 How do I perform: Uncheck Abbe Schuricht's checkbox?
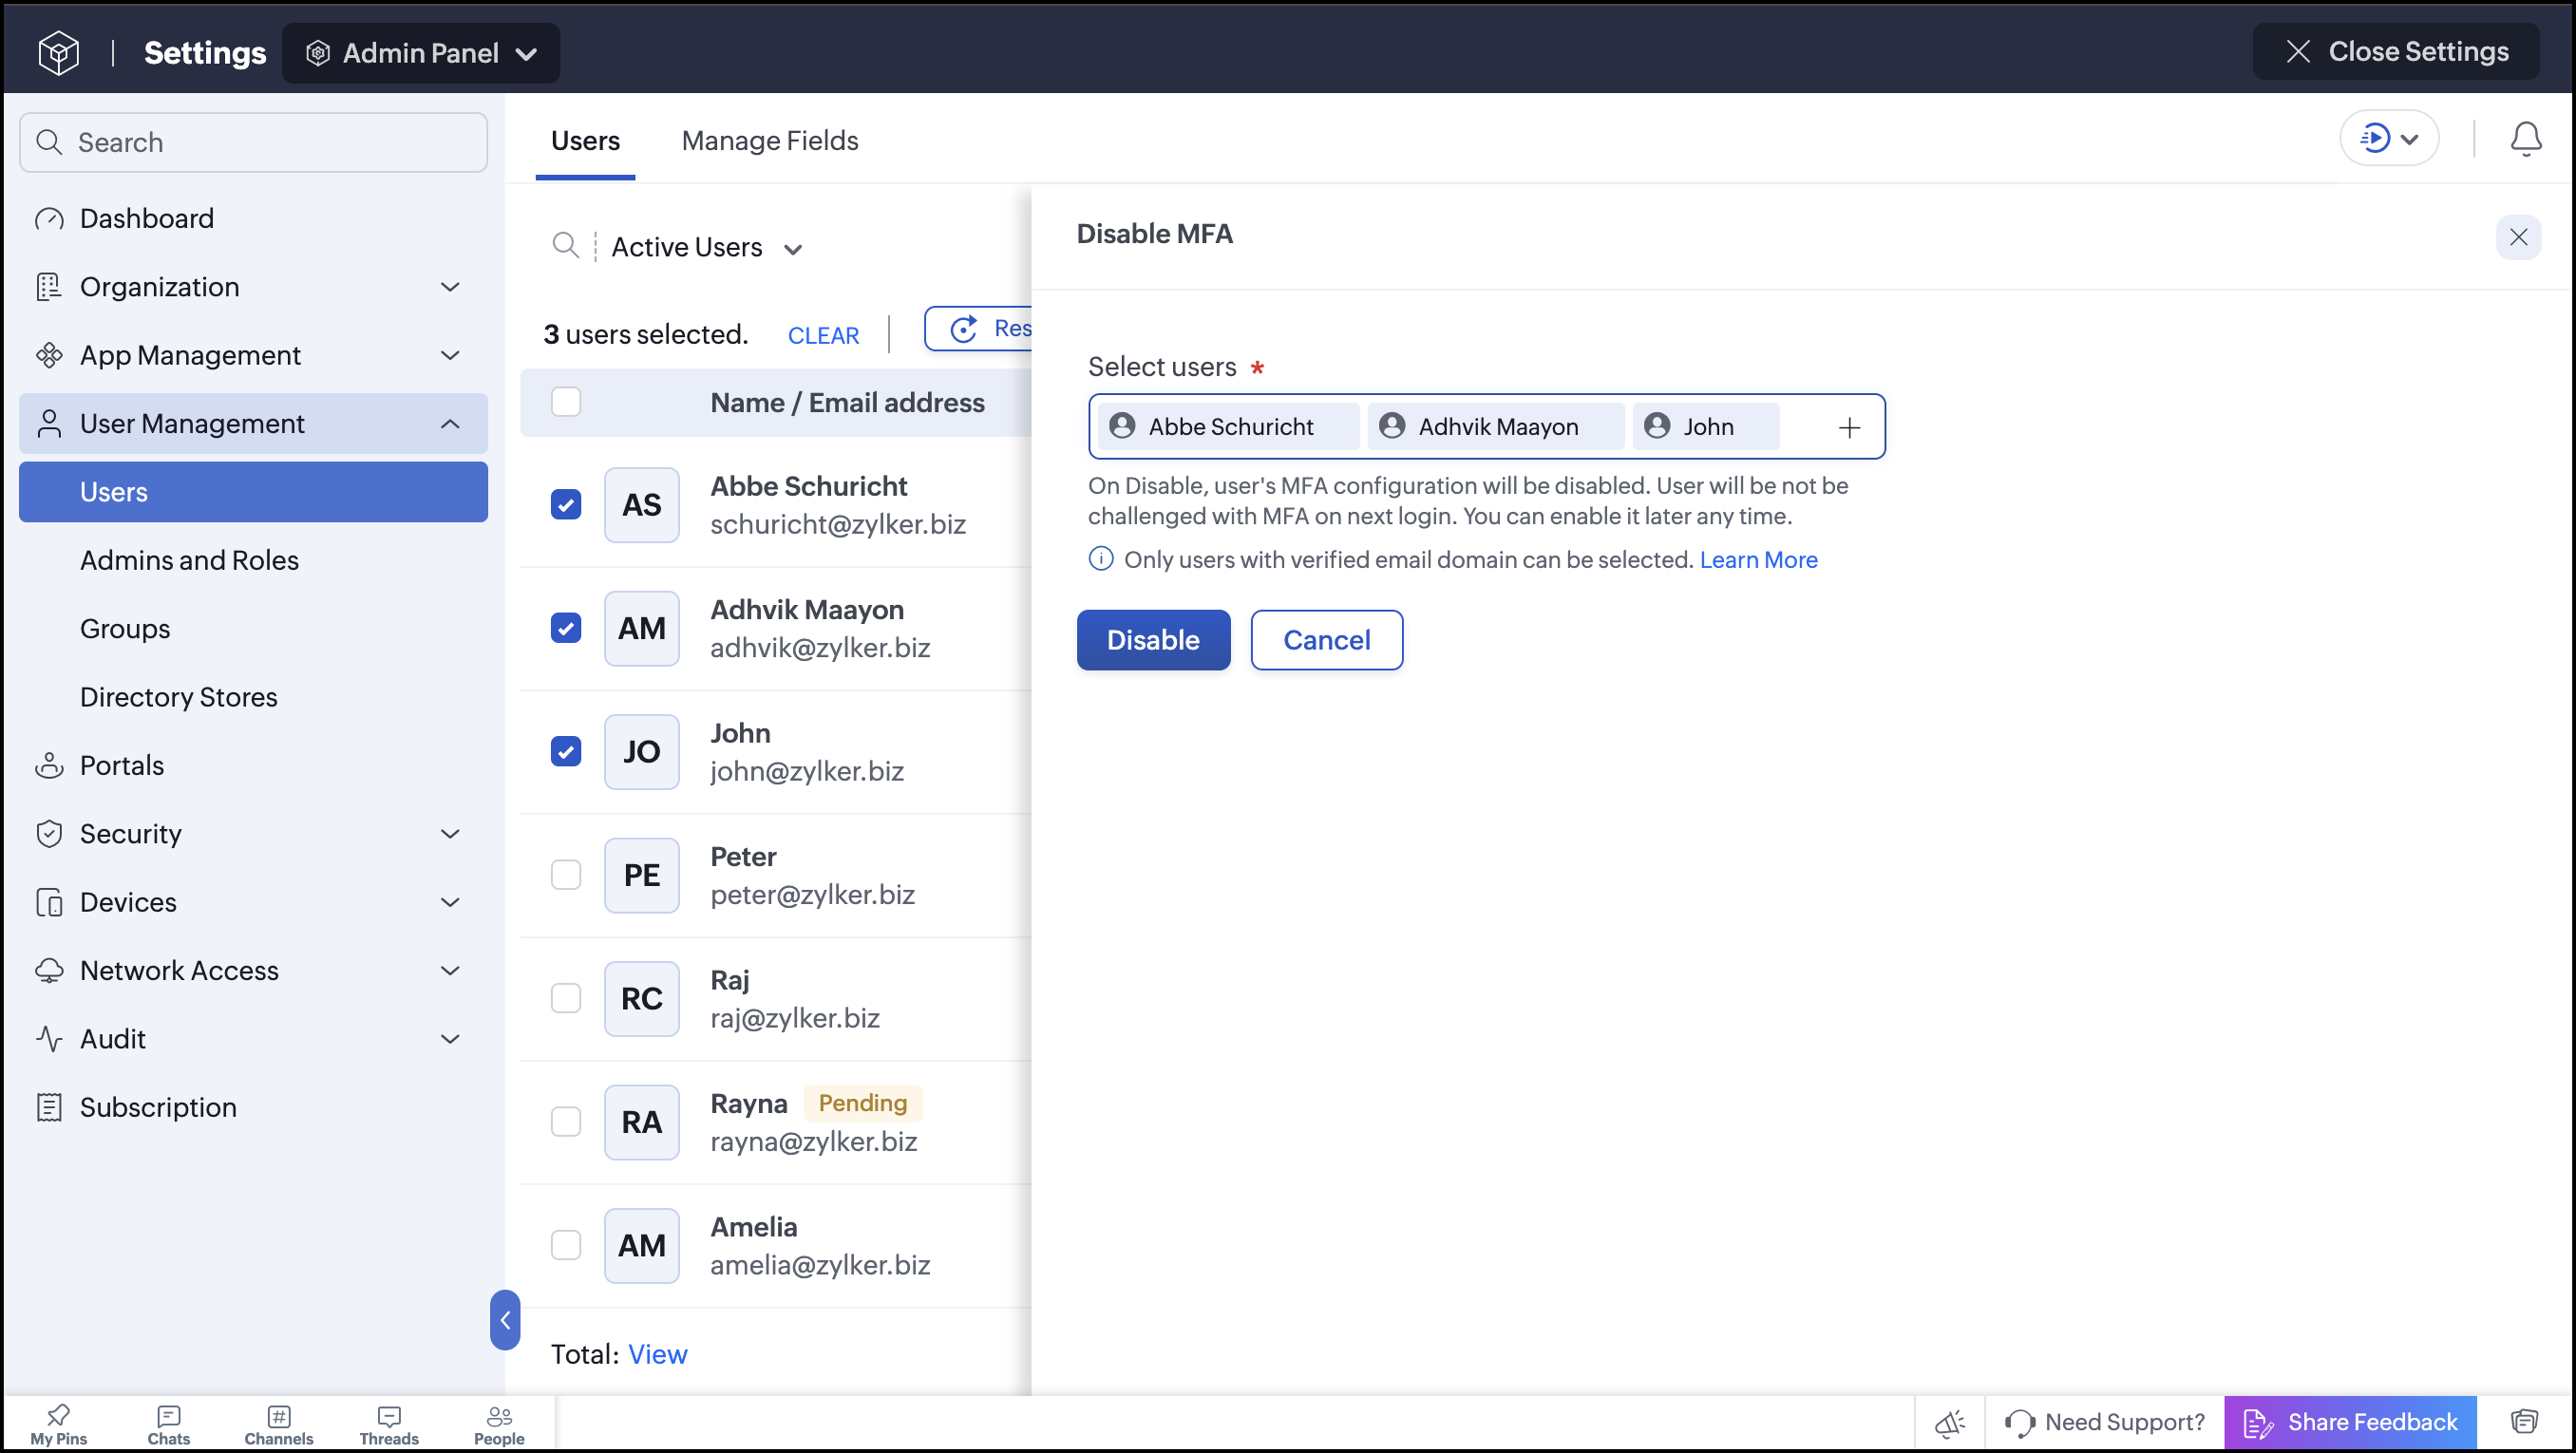(x=566, y=504)
